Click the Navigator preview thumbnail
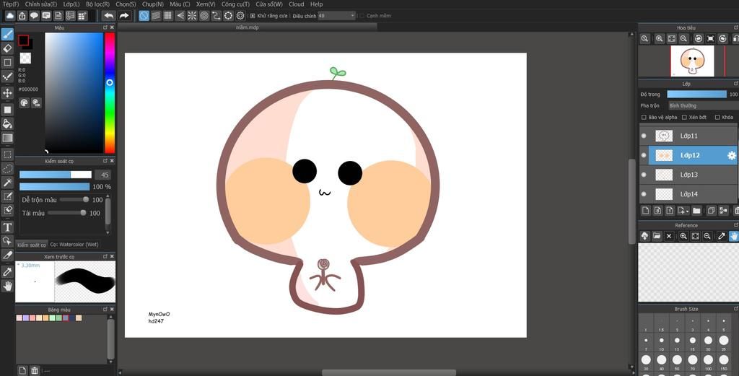This screenshot has width=739, height=376. tap(692, 61)
